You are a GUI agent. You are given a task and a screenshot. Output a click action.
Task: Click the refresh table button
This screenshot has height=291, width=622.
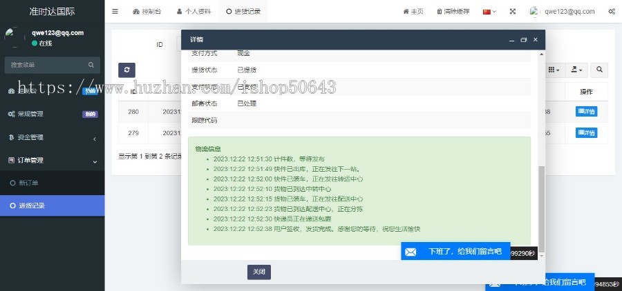tap(126, 70)
